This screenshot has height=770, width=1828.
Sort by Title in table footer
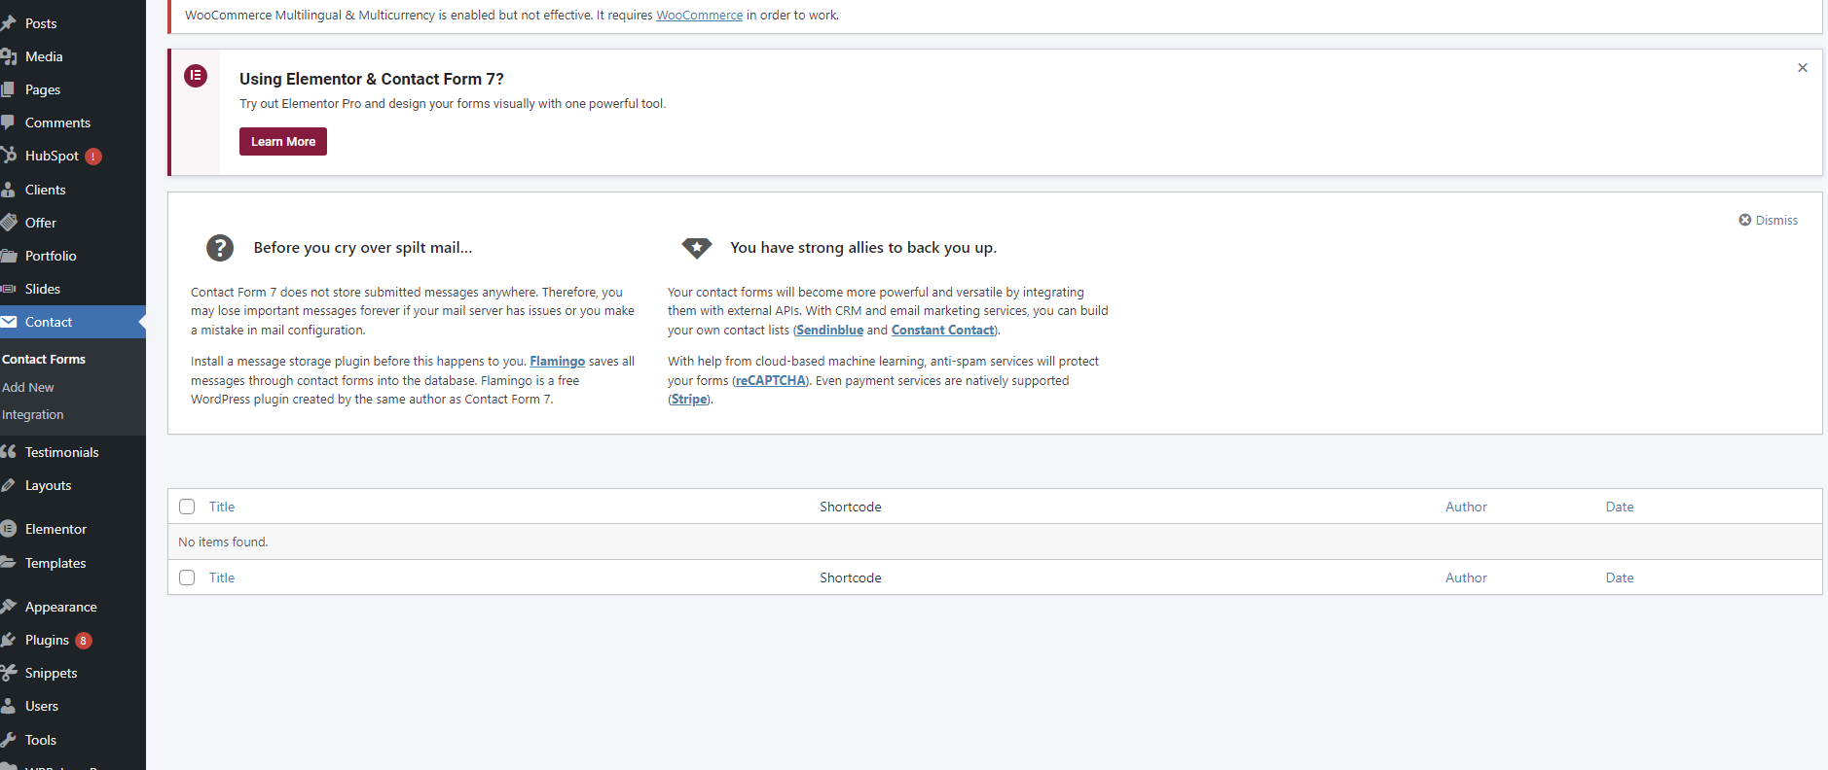[222, 577]
